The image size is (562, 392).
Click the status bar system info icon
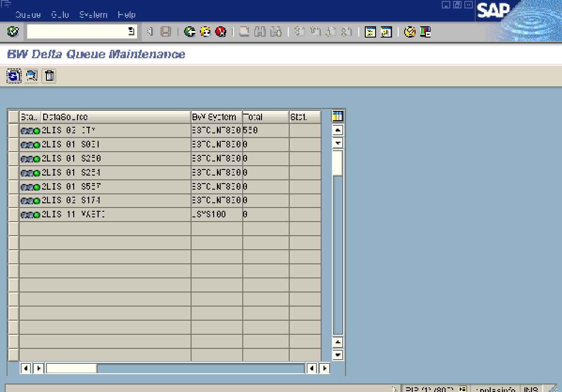click(x=463, y=389)
